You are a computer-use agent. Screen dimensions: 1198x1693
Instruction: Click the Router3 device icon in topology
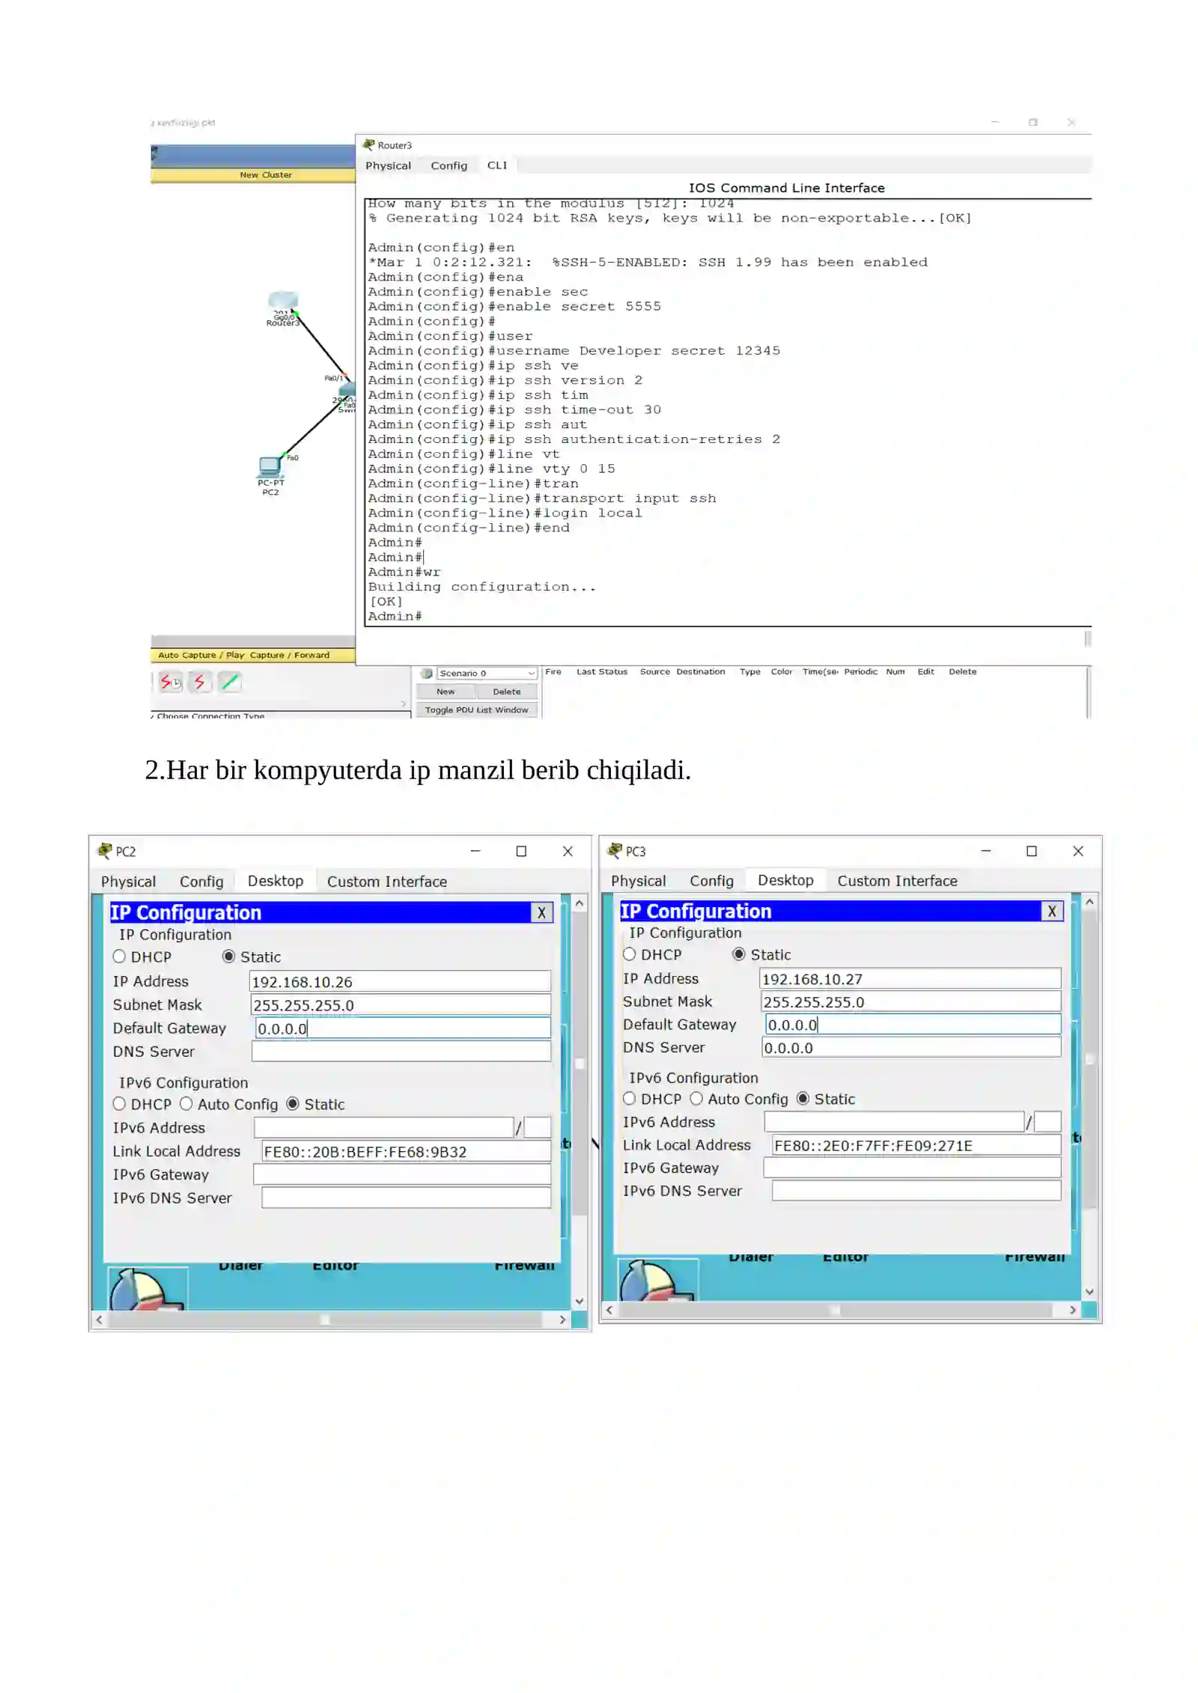282,302
